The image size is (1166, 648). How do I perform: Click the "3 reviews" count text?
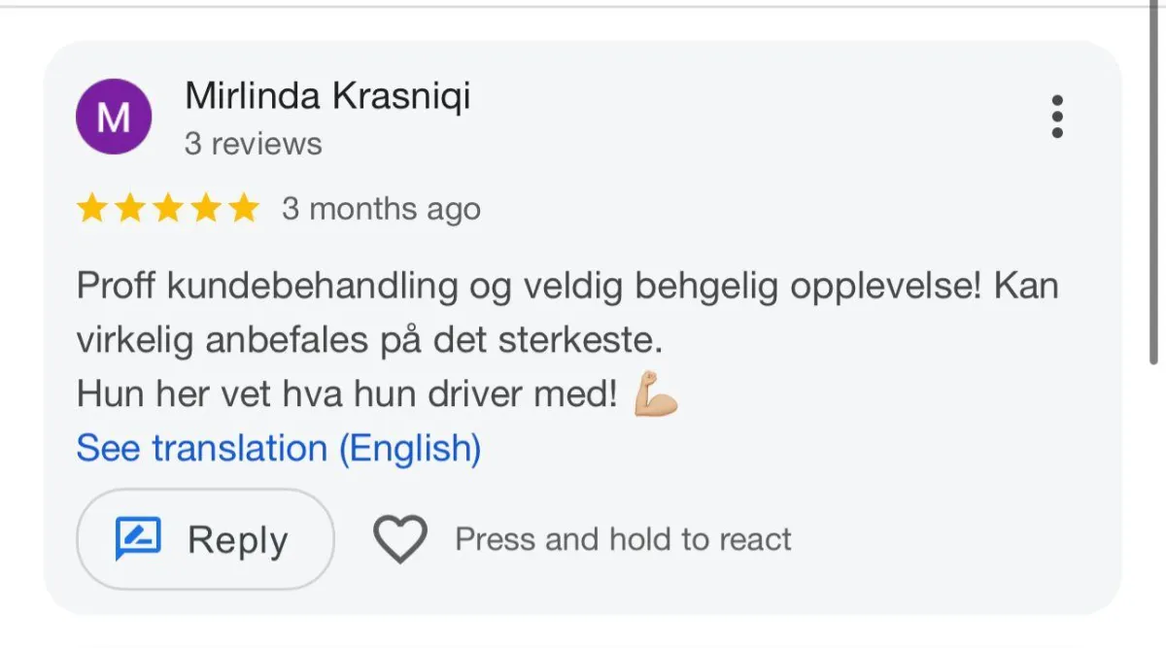point(253,144)
